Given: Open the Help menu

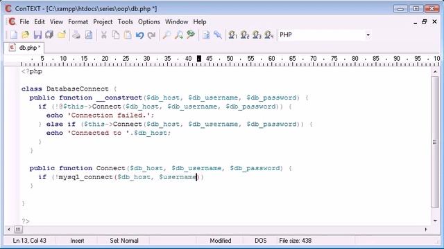Looking at the screenshot, I should 200,21.
